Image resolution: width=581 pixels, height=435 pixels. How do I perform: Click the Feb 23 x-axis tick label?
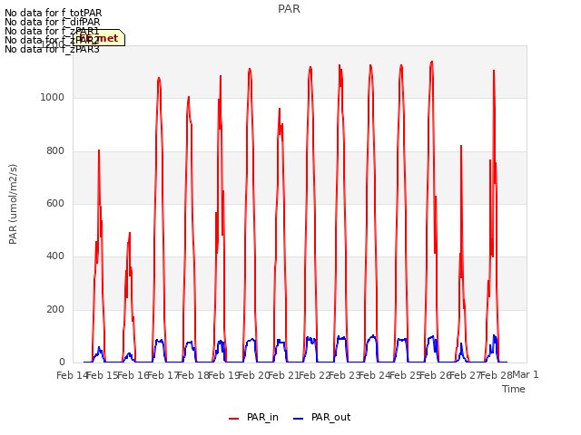point(345,376)
